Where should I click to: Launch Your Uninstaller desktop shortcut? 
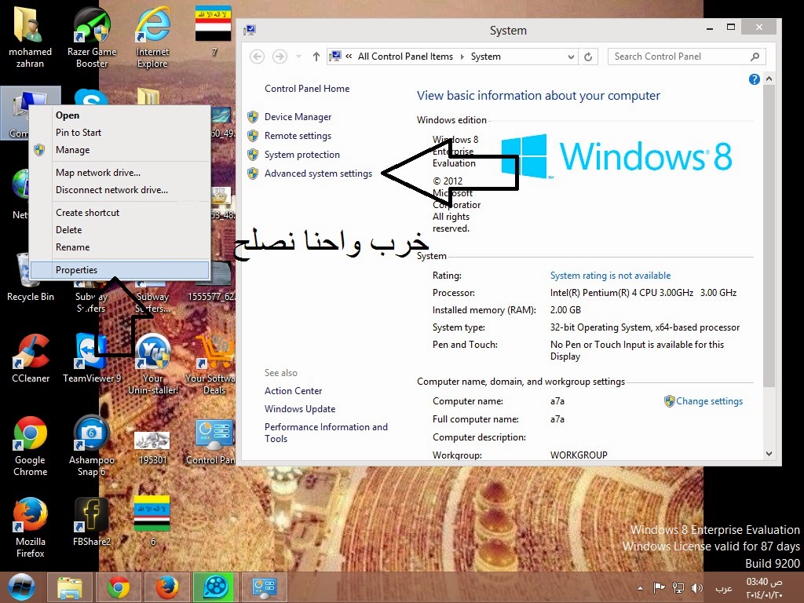[153, 363]
